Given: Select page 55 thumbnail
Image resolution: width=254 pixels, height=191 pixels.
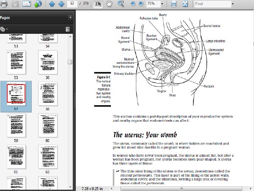Looking at the screenshot, I should [17, 63].
